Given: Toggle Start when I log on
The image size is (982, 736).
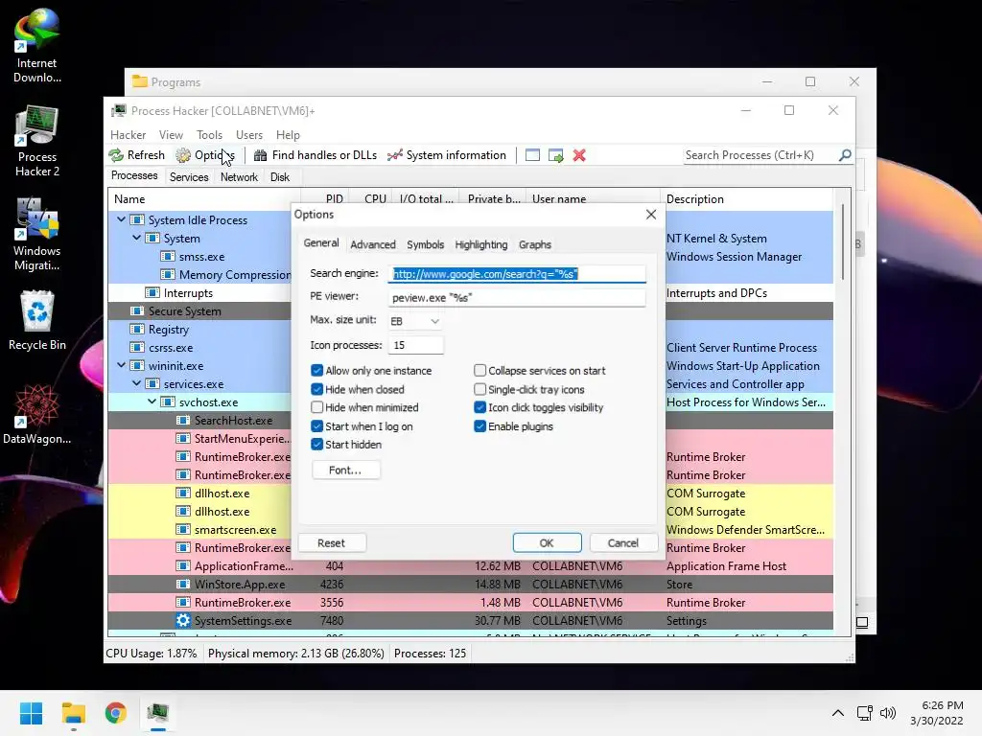Looking at the screenshot, I should click(316, 426).
